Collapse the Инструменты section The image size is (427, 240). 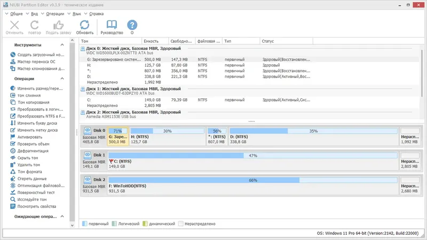click(62, 45)
